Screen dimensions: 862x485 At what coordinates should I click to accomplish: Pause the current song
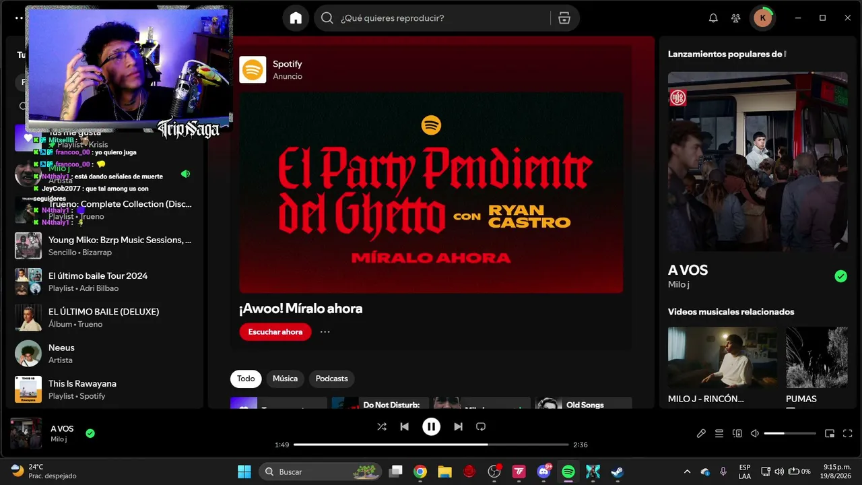coord(431,426)
